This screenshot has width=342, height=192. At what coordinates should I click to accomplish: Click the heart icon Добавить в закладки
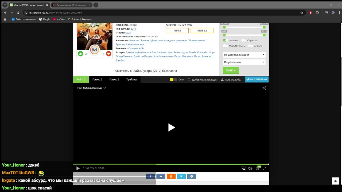(189, 79)
